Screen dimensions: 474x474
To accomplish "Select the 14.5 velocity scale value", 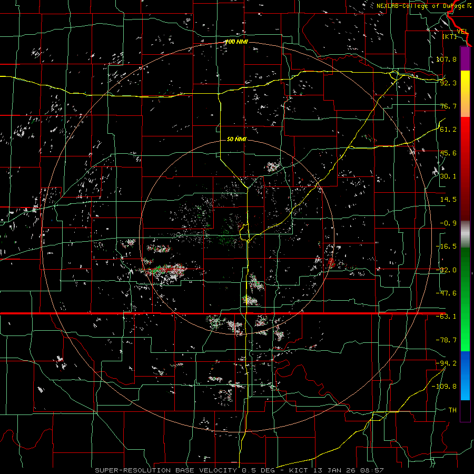I will (448, 200).
